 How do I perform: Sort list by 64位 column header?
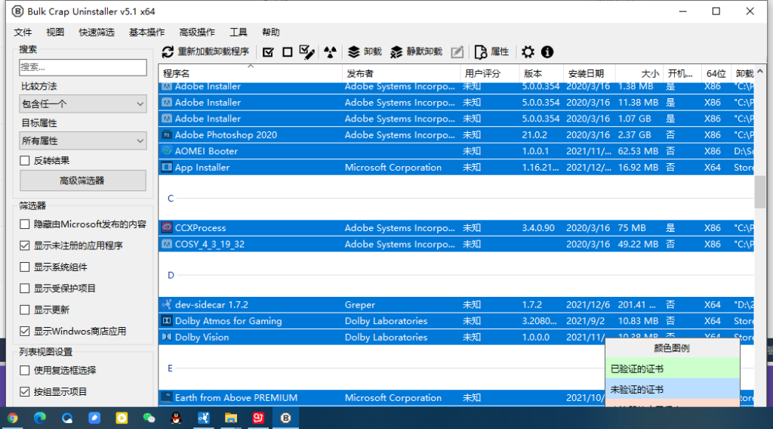pyautogui.click(x=716, y=73)
